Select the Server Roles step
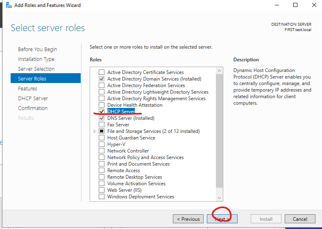Viewport: 322px width, 229px height. point(45,78)
